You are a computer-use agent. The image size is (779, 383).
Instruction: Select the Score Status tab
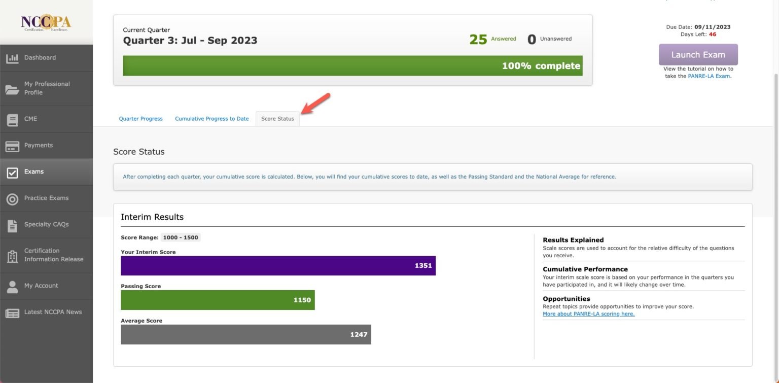[x=277, y=119]
